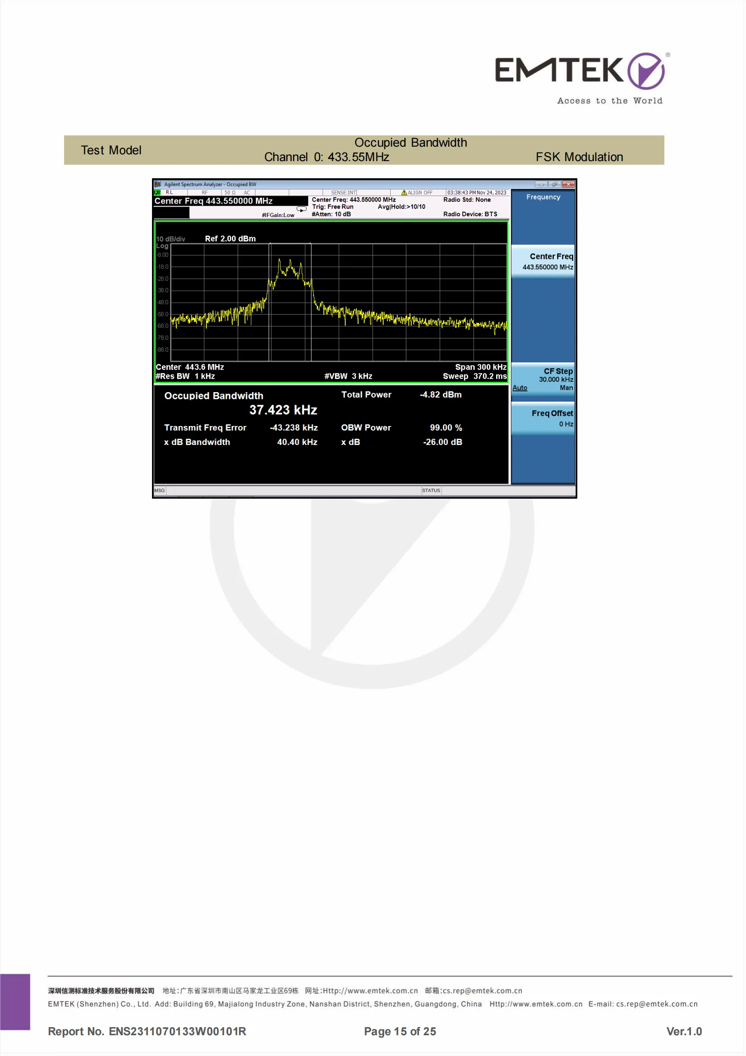This screenshot has width=746, height=1056.
Task: Click the MSG status bar area
Action: pyautogui.click(x=160, y=491)
